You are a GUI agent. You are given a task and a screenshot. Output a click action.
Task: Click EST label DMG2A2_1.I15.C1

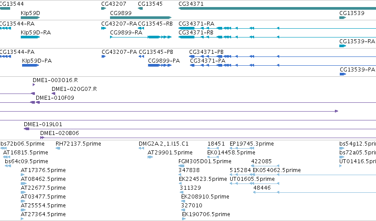coord(164,144)
